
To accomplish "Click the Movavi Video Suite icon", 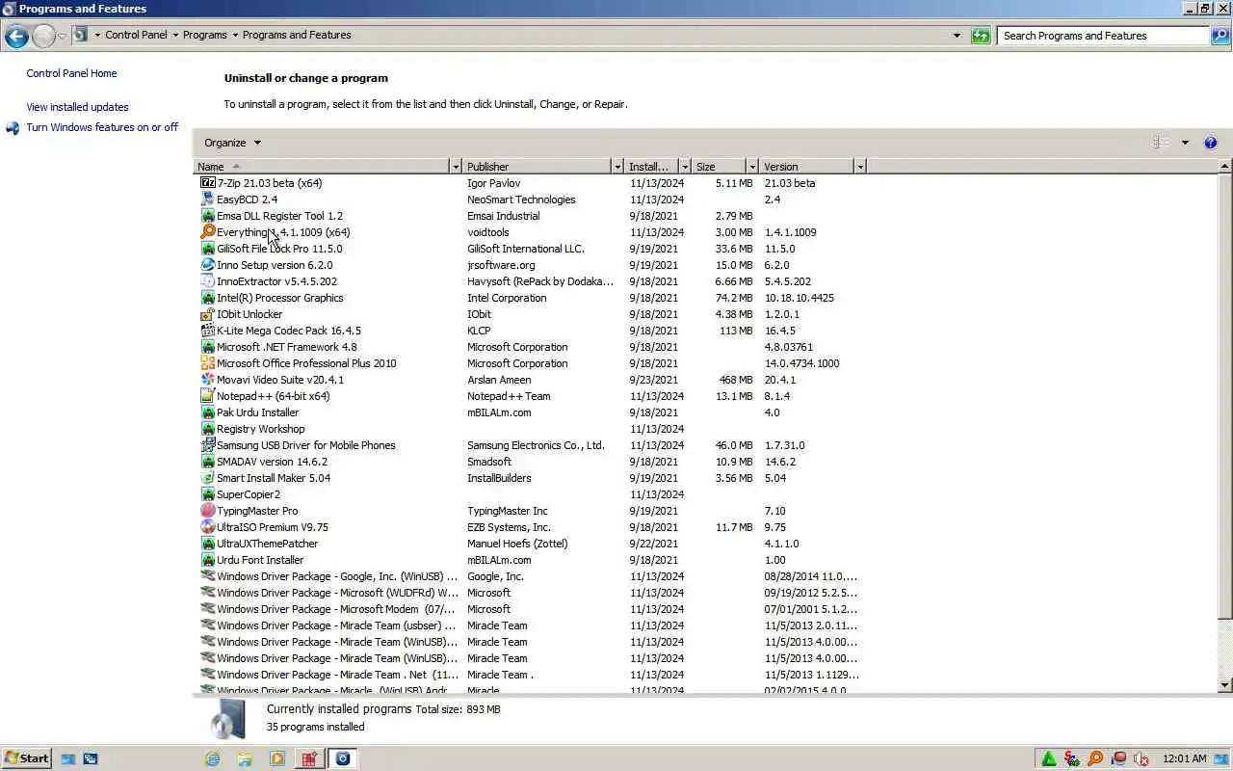I will [x=208, y=380].
